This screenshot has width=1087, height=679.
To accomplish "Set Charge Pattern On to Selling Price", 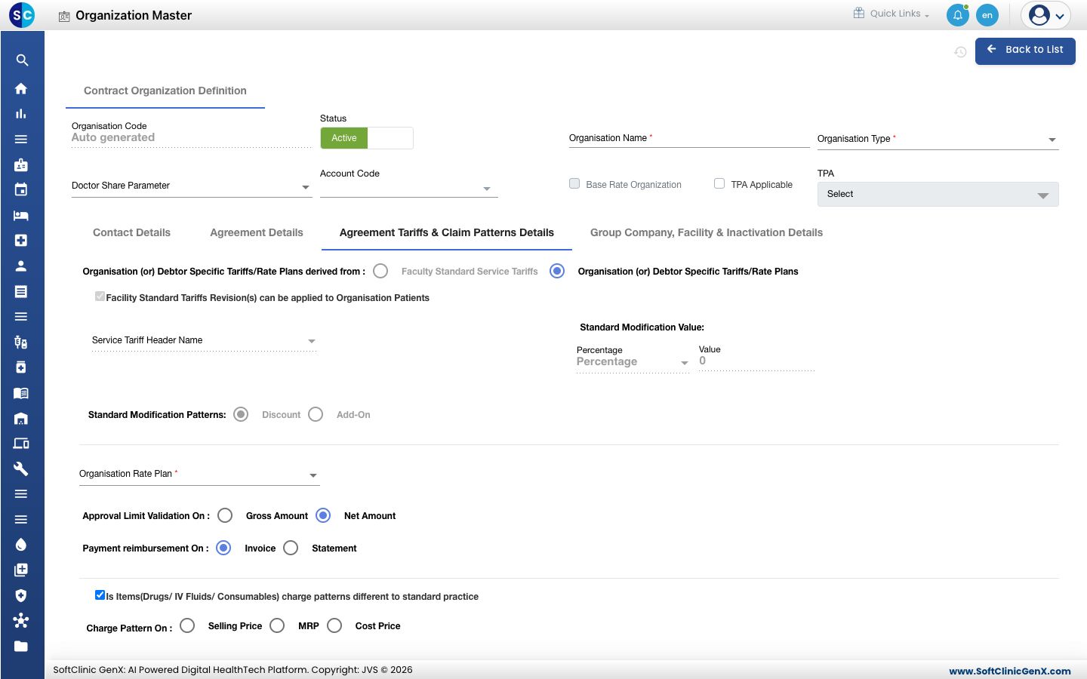I will click(x=187, y=625).
